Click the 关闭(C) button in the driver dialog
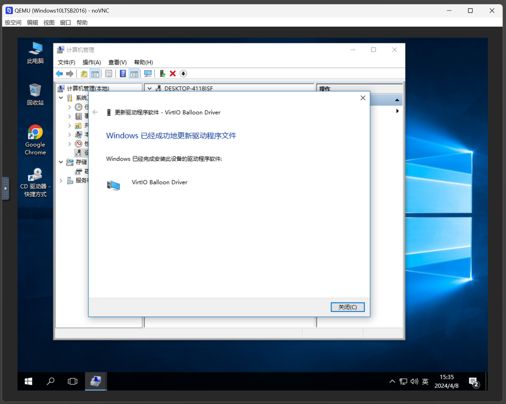The height and width of the screenshot is (404, 506). 348,307
